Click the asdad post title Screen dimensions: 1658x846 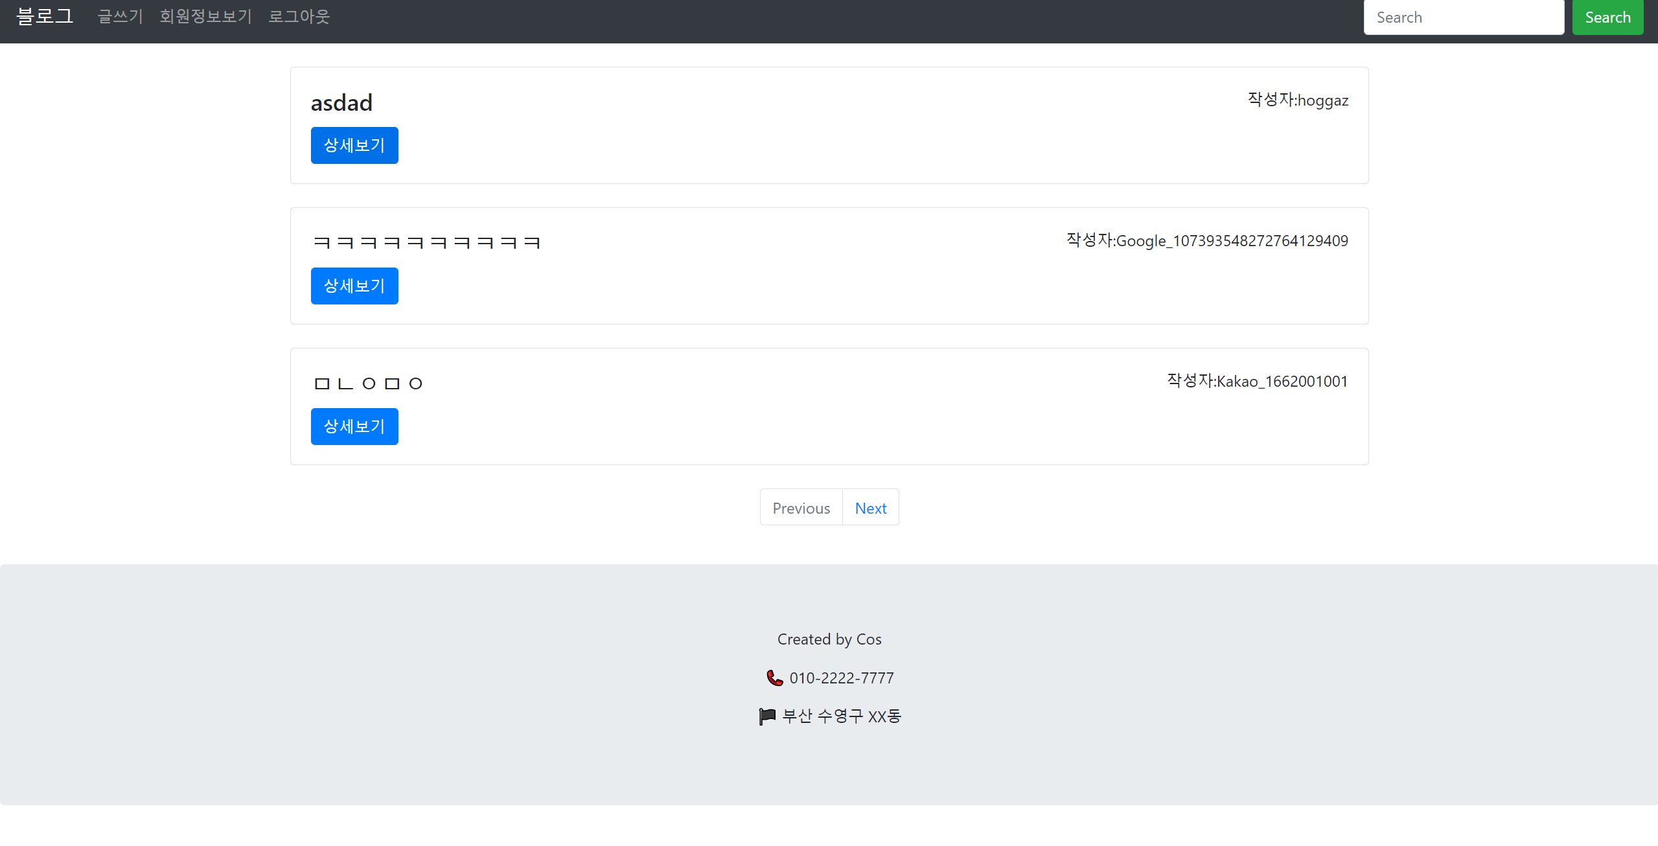point(342,102)
